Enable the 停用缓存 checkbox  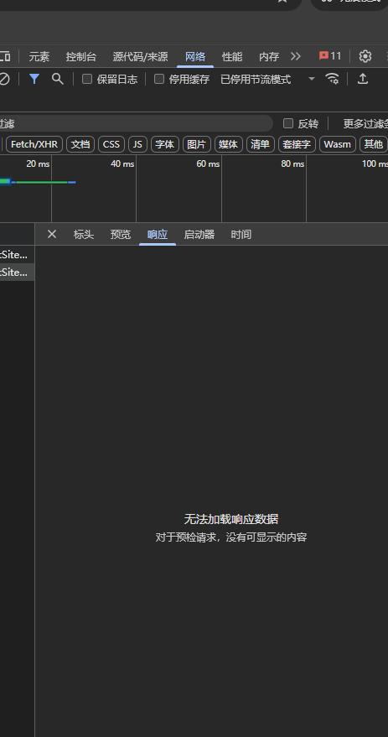[159, 79]
